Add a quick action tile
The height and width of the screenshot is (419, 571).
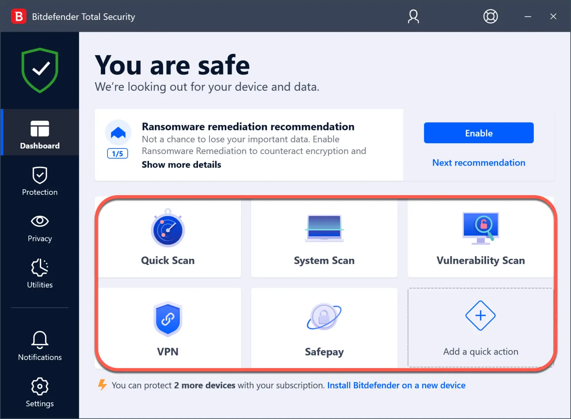tap(481, 328)
